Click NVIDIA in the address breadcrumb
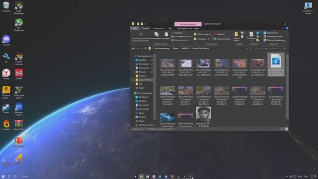The image size is (318, 179). coord(185,49)
